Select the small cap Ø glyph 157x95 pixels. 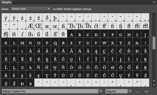112,66
